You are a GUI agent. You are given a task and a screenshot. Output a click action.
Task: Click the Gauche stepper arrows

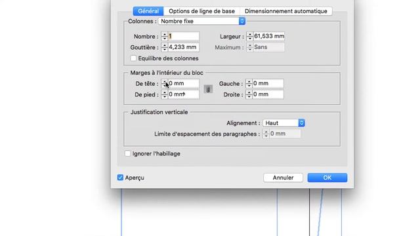249,83
